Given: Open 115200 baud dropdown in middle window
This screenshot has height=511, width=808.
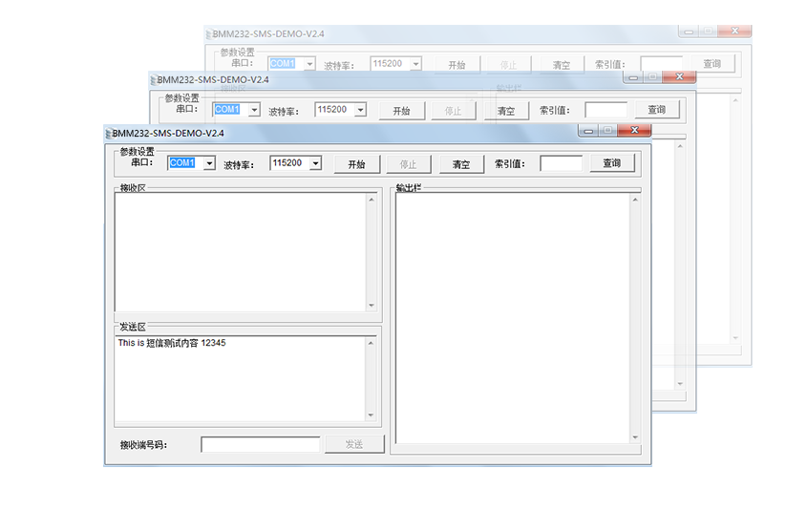Looking at the screenshot, I should coord(360,110).
